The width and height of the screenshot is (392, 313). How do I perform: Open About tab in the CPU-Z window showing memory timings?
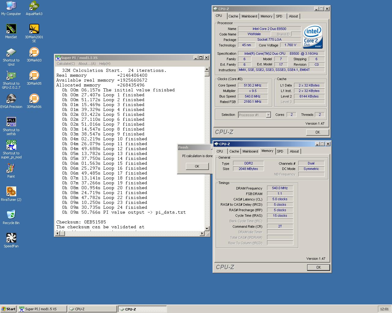point(294,151)
